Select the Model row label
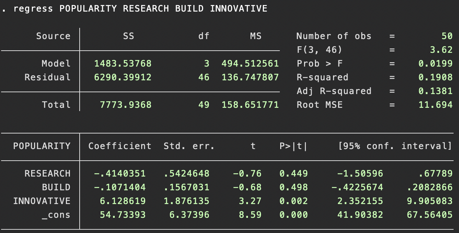 pos(56,64)
